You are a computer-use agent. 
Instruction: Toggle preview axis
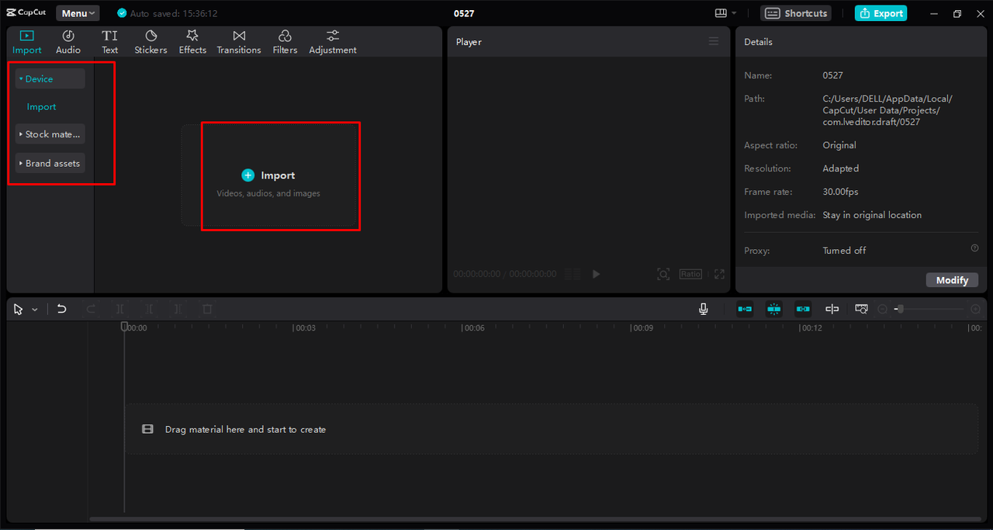(832, 309)
